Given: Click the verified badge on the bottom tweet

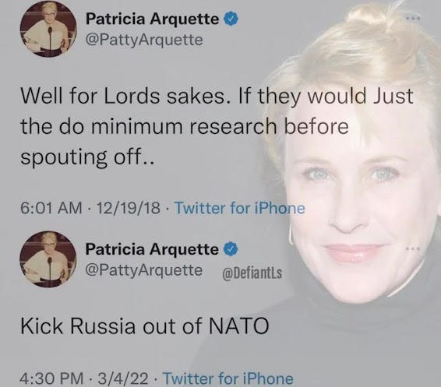Looking at the screenshot, I should click(231, 249).
